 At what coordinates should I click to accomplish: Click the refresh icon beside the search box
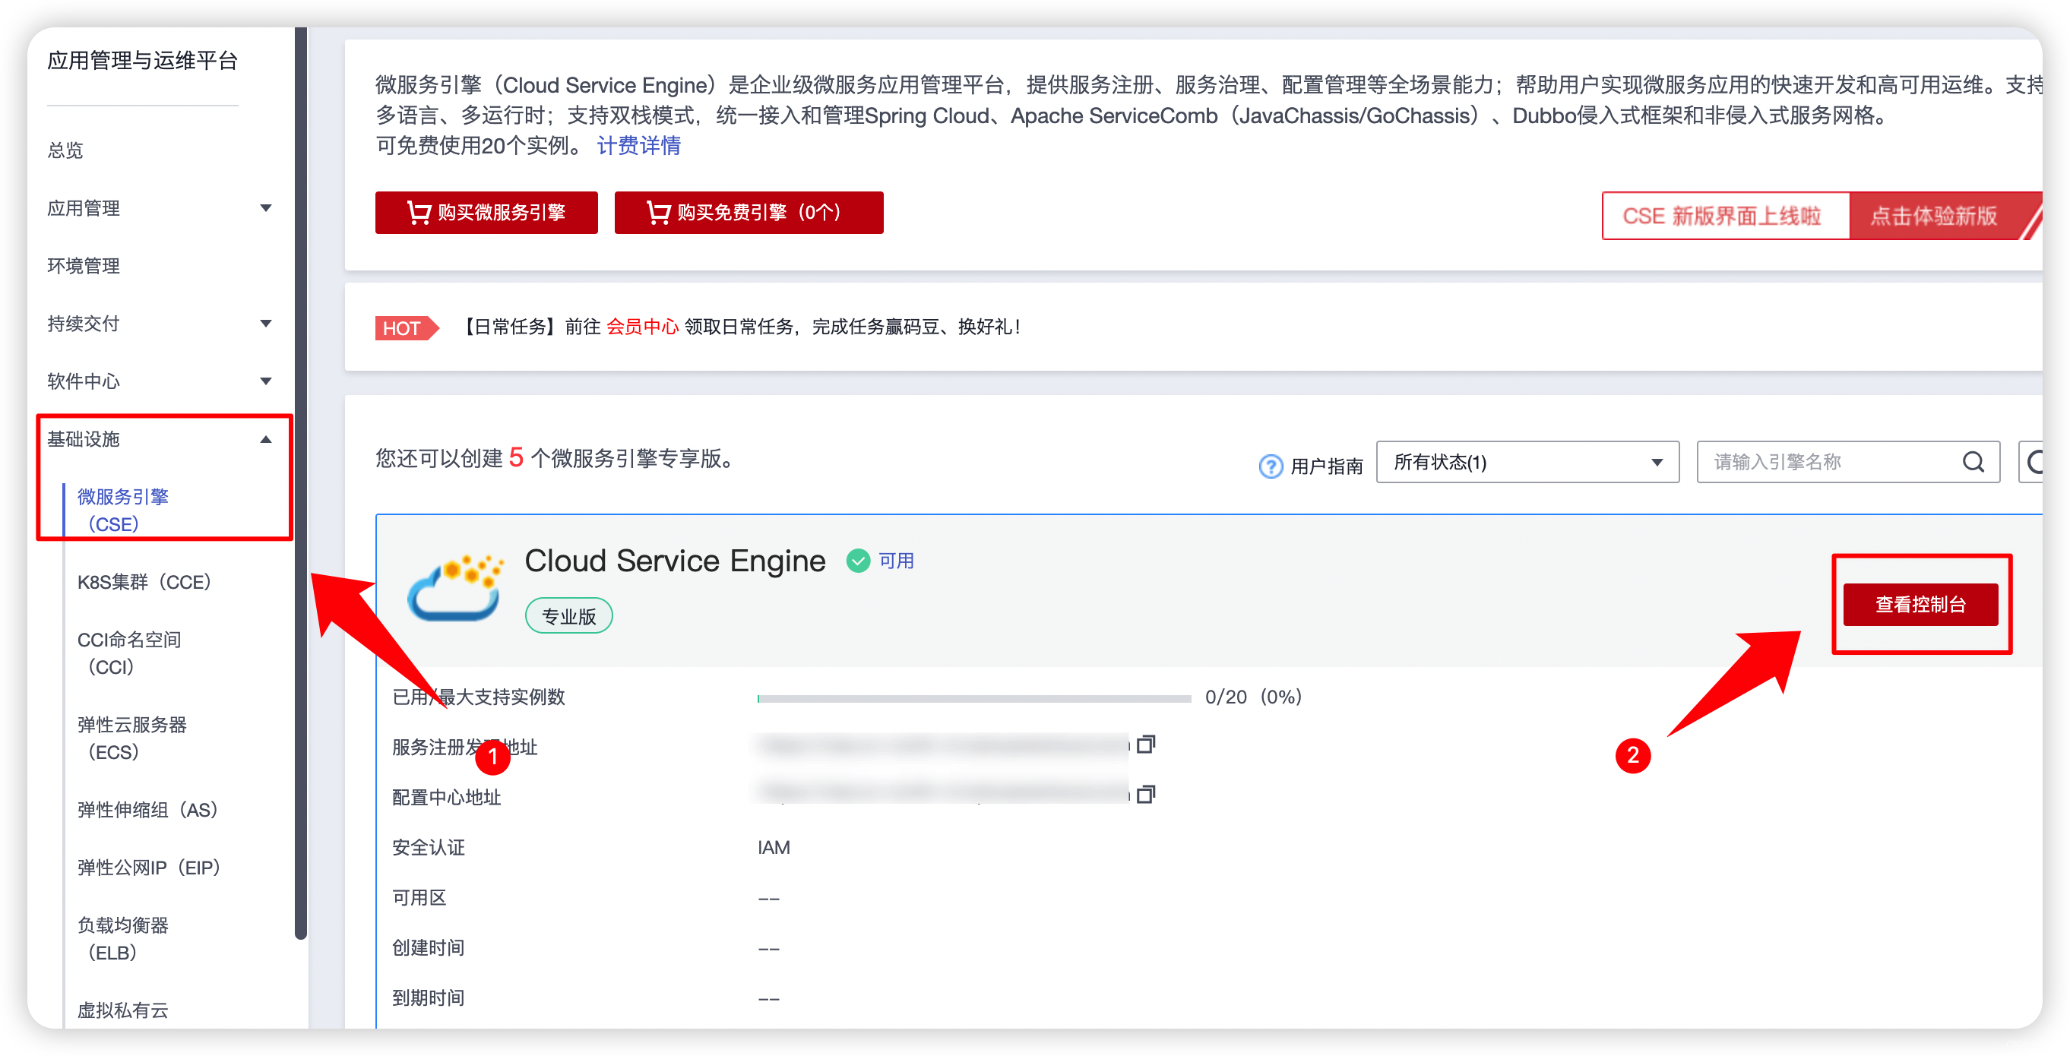(x=2034, y=462)
